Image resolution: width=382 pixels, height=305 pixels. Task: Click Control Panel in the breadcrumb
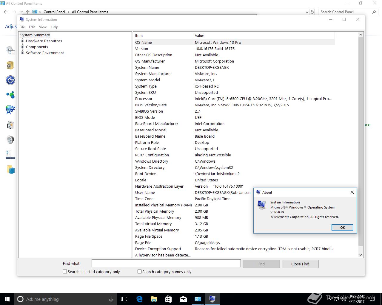pyautogui.click(x=54, y=12)
